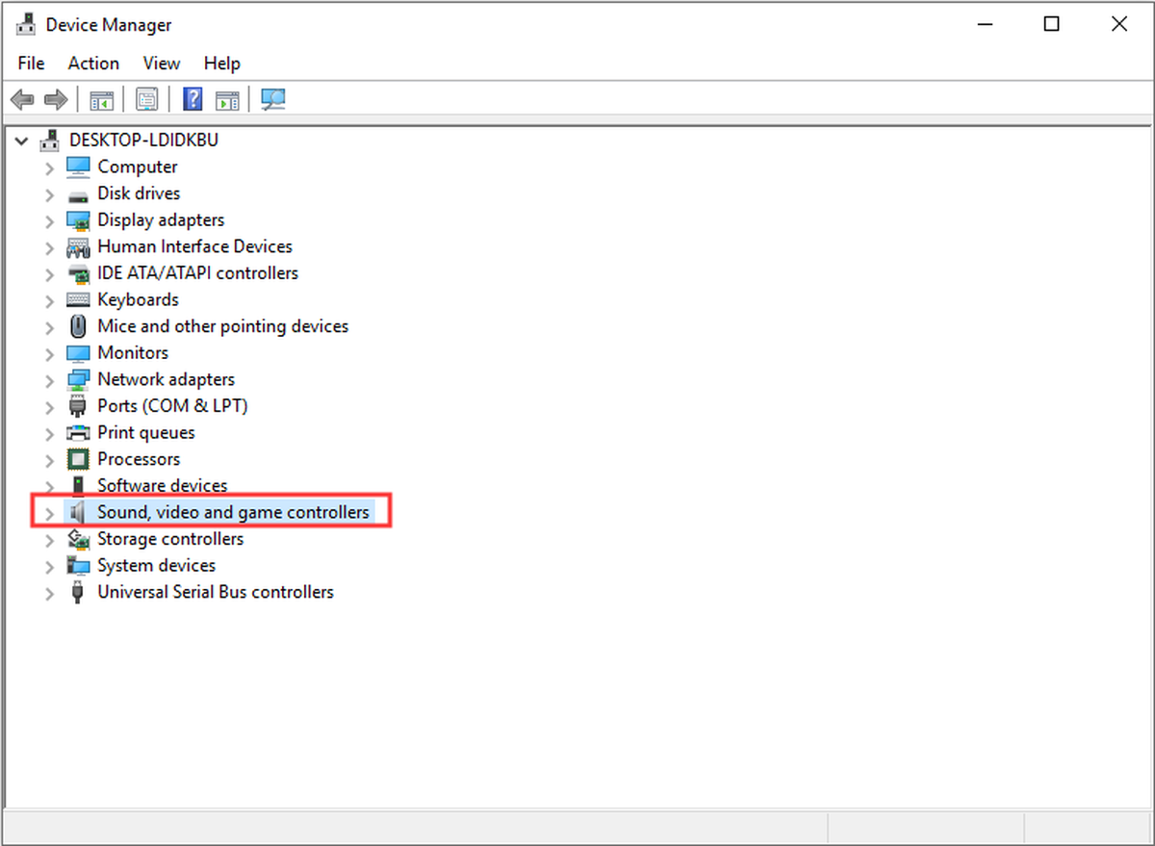Expand the System devices category
1155x846 pixels.
49,566
